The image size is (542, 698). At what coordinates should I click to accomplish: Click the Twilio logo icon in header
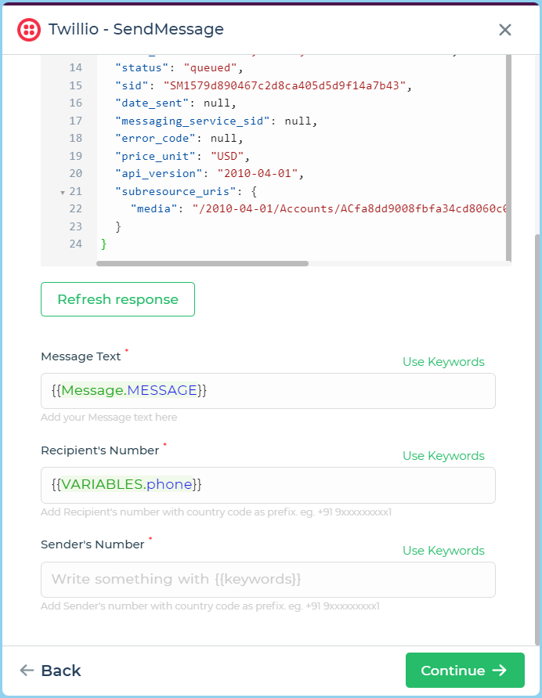tap(29, 30)
